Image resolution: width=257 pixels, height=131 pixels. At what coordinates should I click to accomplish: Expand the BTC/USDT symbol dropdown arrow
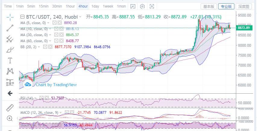(x=80, y=17)
